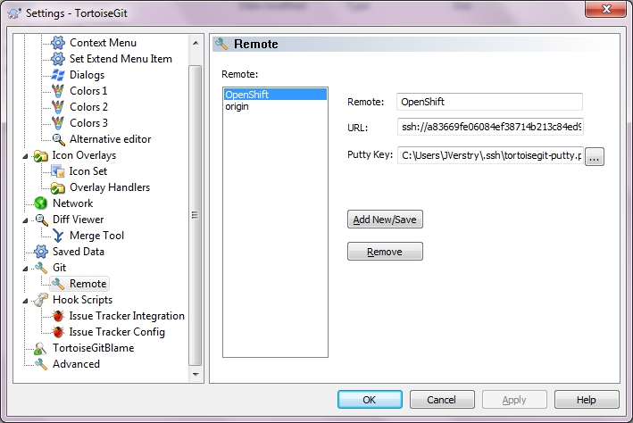
Task: Click the Hook Scripts icon
Action: [41, 300]
